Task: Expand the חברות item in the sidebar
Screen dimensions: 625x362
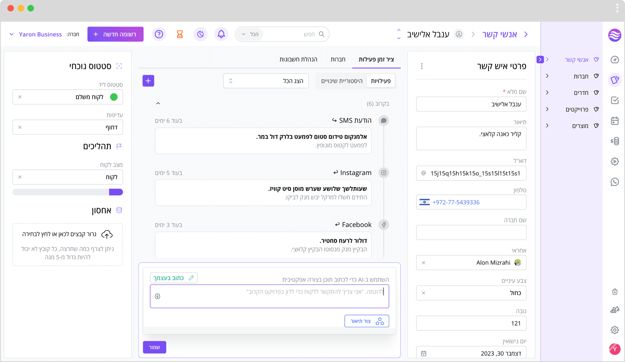Action: click(x=547, y=76)
